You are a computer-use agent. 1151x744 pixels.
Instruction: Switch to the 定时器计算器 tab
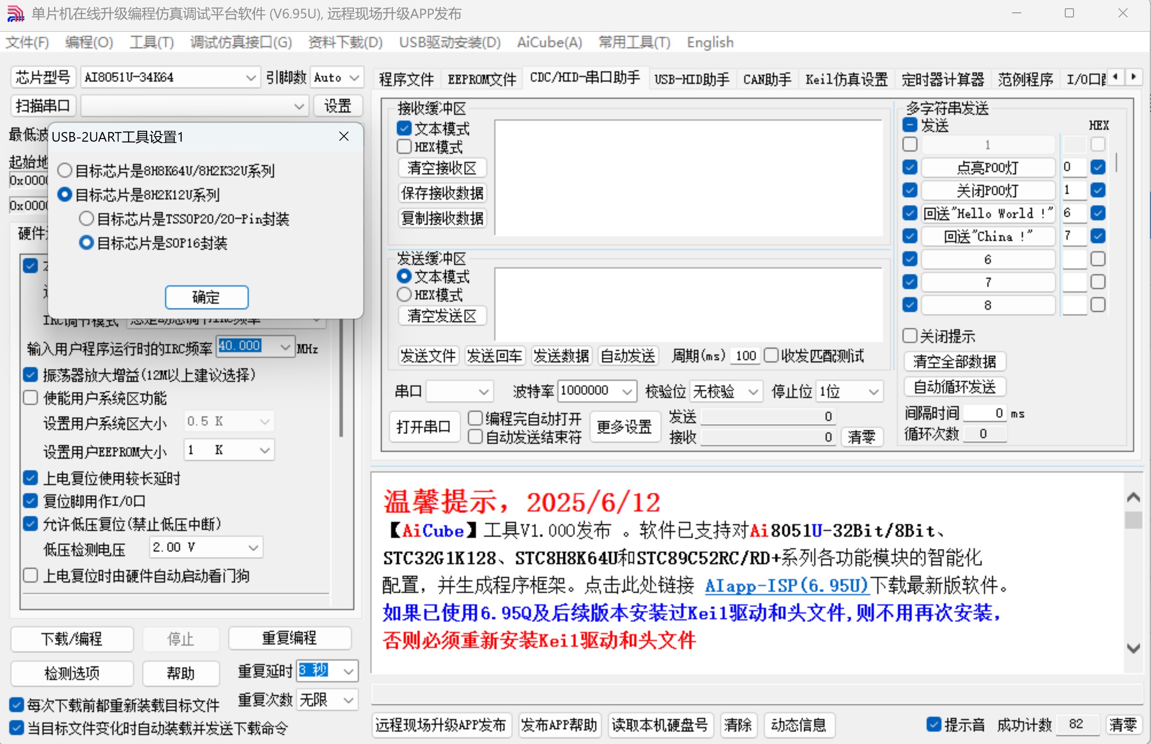coord(943,79)
